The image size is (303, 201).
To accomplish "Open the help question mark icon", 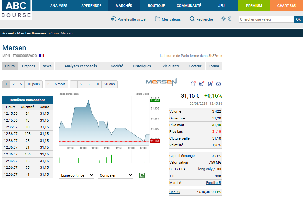I will point(218,84).
